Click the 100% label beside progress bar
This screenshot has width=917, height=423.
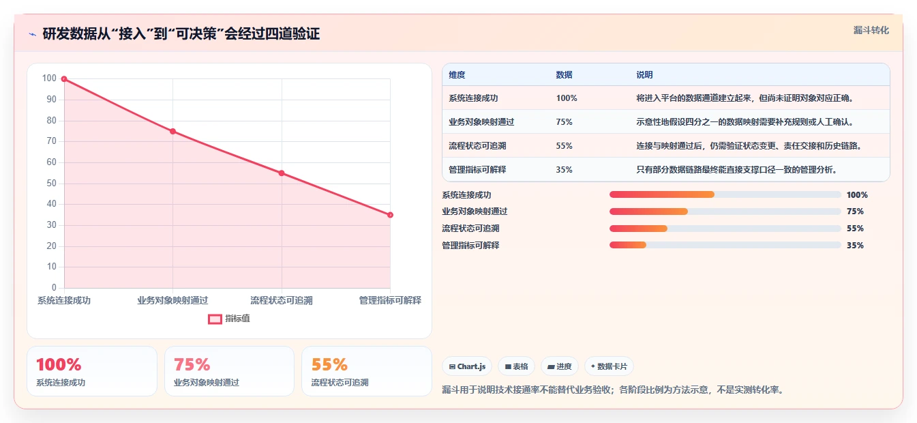857,195
